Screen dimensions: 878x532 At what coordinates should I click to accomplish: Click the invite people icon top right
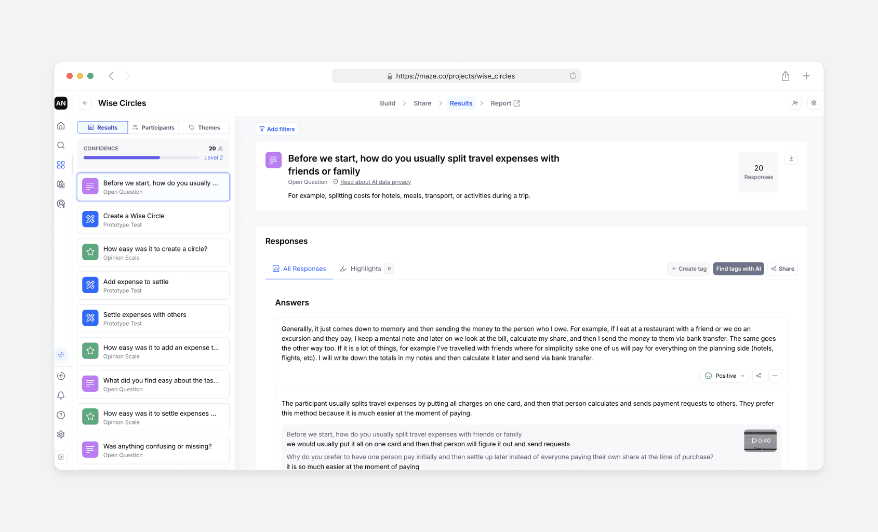(x=795, y=103)
